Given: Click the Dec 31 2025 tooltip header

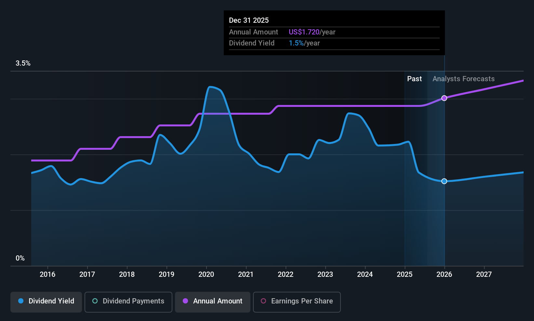Looking at the screenshot, I should point(249,20).
